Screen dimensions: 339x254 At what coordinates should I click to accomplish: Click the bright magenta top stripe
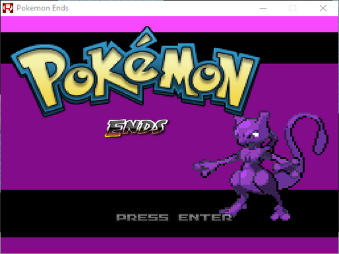[169, 24]
